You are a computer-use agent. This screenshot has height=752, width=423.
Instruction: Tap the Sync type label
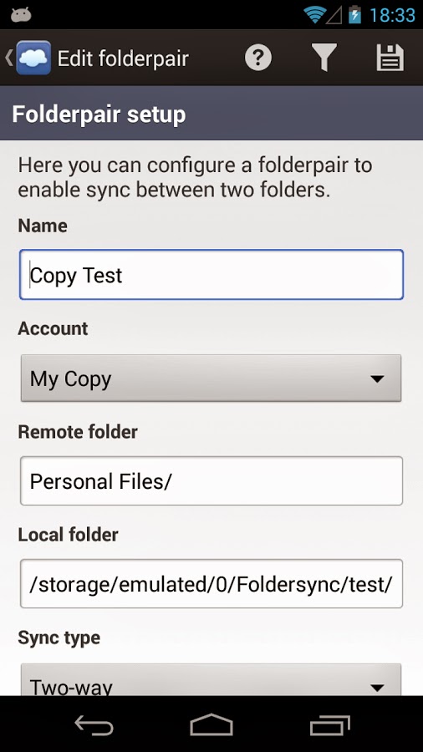[x=59, y=638]
